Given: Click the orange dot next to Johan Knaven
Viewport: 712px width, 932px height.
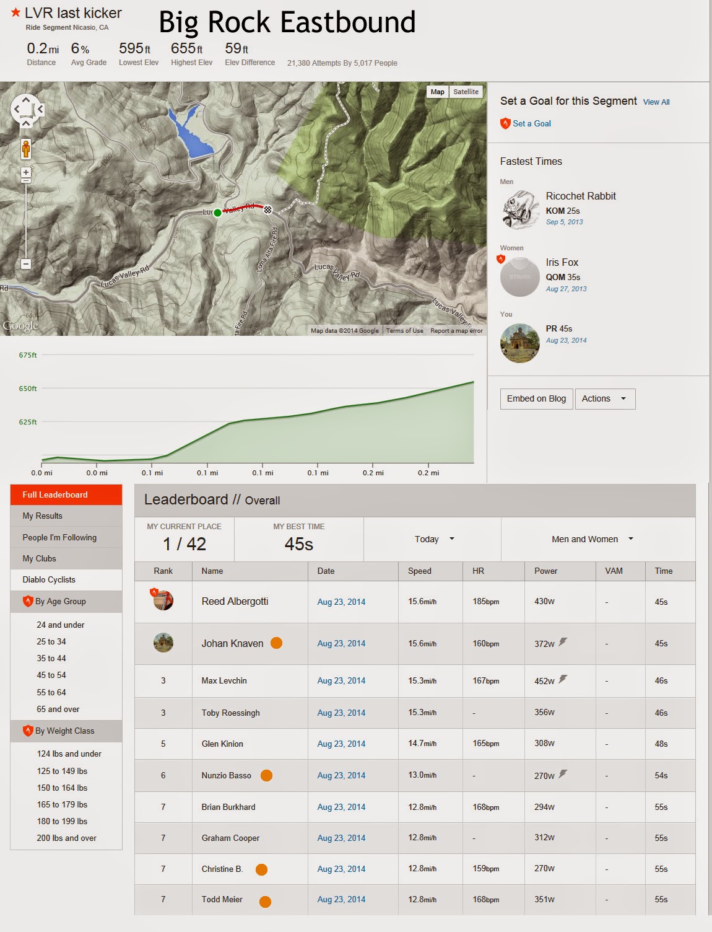Looking at the screenshot, I should click(277, 643).
